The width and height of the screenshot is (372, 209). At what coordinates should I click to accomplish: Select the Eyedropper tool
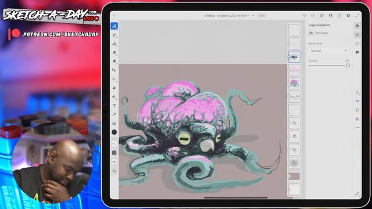point(115,114)
